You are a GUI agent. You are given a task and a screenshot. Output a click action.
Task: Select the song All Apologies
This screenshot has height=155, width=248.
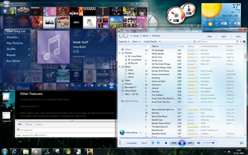[158, 50]
